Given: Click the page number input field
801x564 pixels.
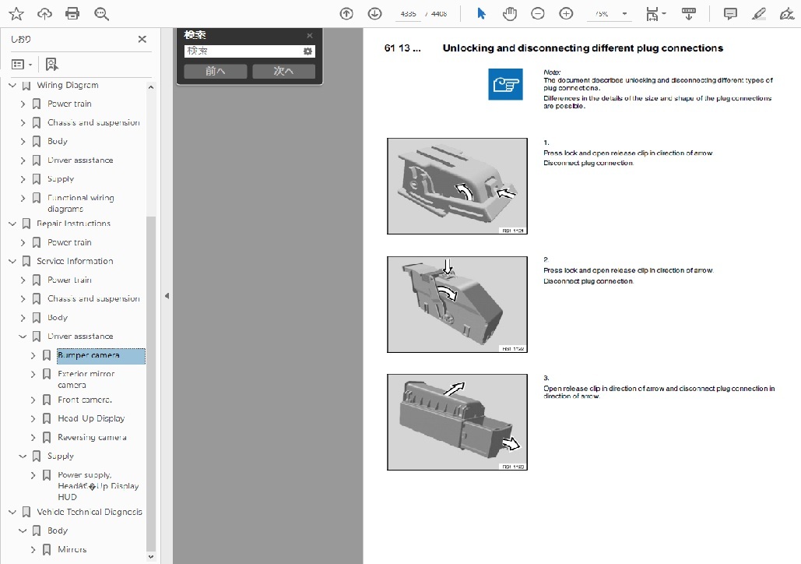Looking at the screenshot, I should tap(408, 13).
